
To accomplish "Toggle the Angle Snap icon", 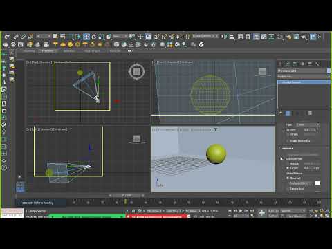I will pos(164,37).
